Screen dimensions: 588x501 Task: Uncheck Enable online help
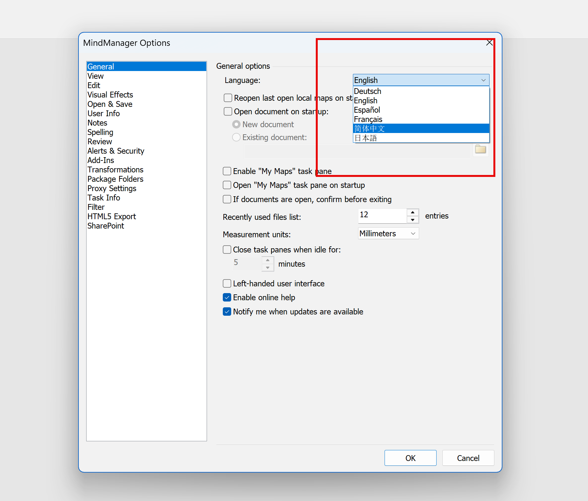(227, 297)
